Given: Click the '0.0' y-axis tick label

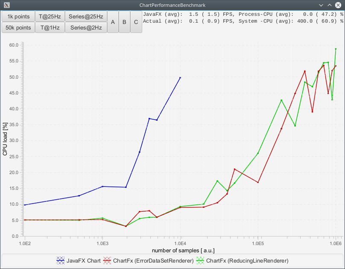Looking at the screenshot, I should (15, 236).
